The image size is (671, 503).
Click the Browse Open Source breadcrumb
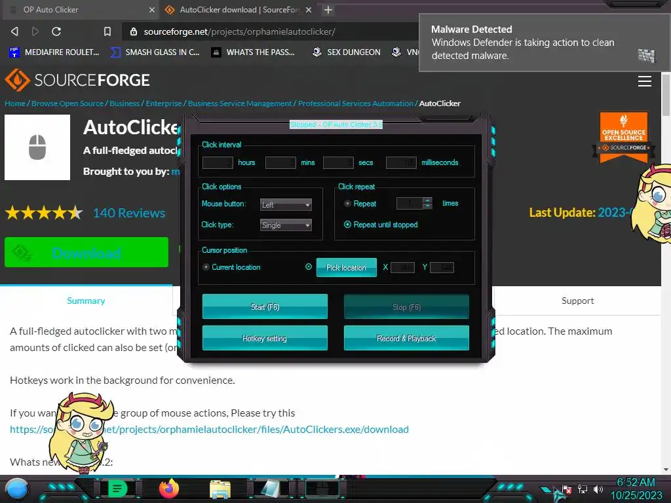pyautogui.click(x=67, y=103)
